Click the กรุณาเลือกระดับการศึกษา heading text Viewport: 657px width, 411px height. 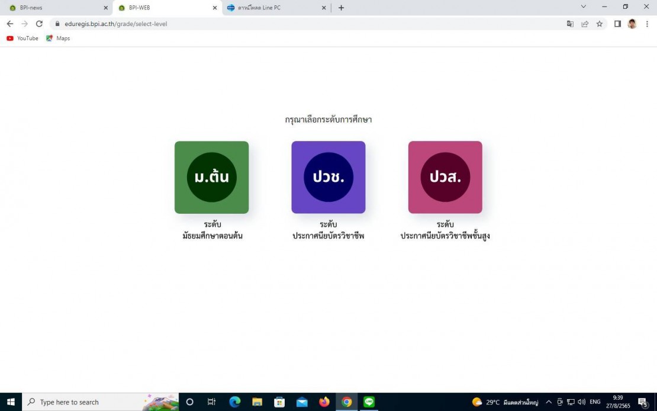(328, 120)
